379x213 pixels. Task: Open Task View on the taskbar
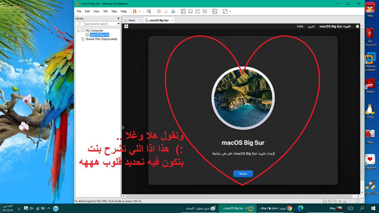[x=350, y=208]
